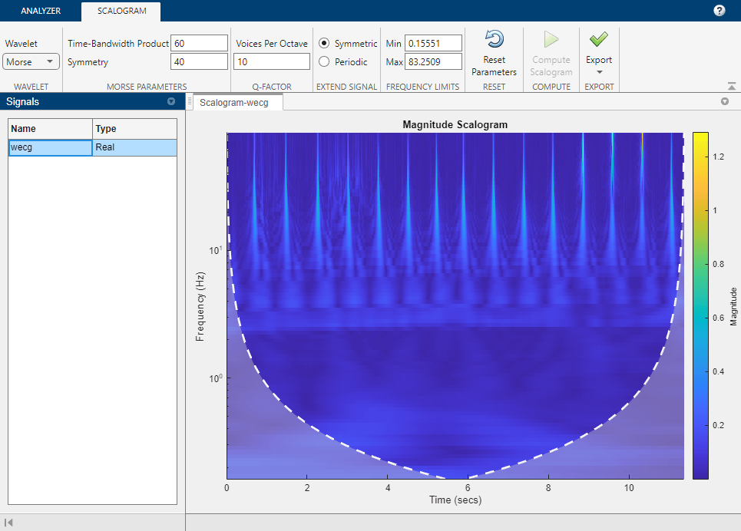Open the Morse wavelet dropdown
The image size is (741, 531).
[x=31, y=61]
